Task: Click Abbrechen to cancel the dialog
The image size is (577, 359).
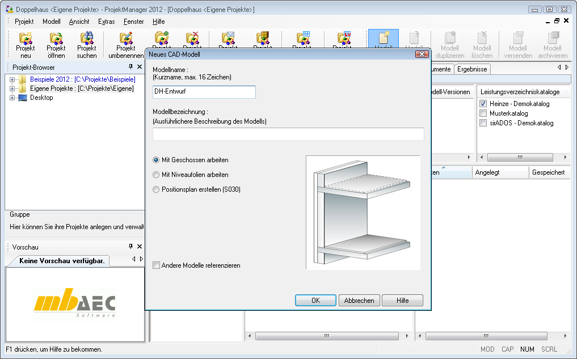Action: point(359,301)
